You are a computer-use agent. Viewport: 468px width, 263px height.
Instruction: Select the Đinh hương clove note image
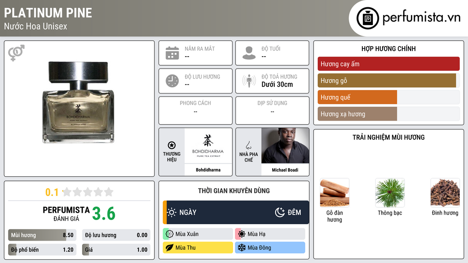point(445,193)
